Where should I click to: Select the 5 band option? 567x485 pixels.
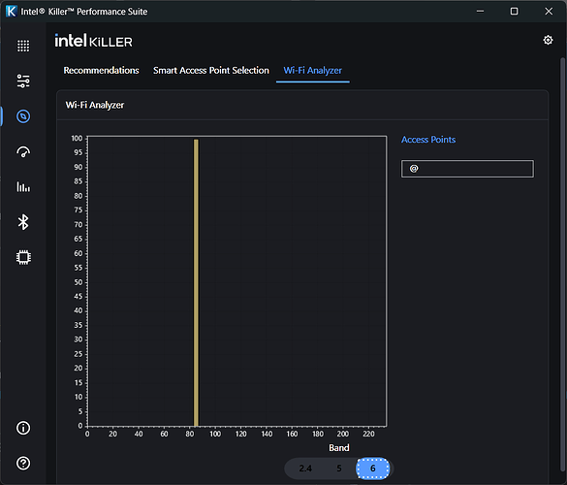pyautogui.click(x=339, y=469)
